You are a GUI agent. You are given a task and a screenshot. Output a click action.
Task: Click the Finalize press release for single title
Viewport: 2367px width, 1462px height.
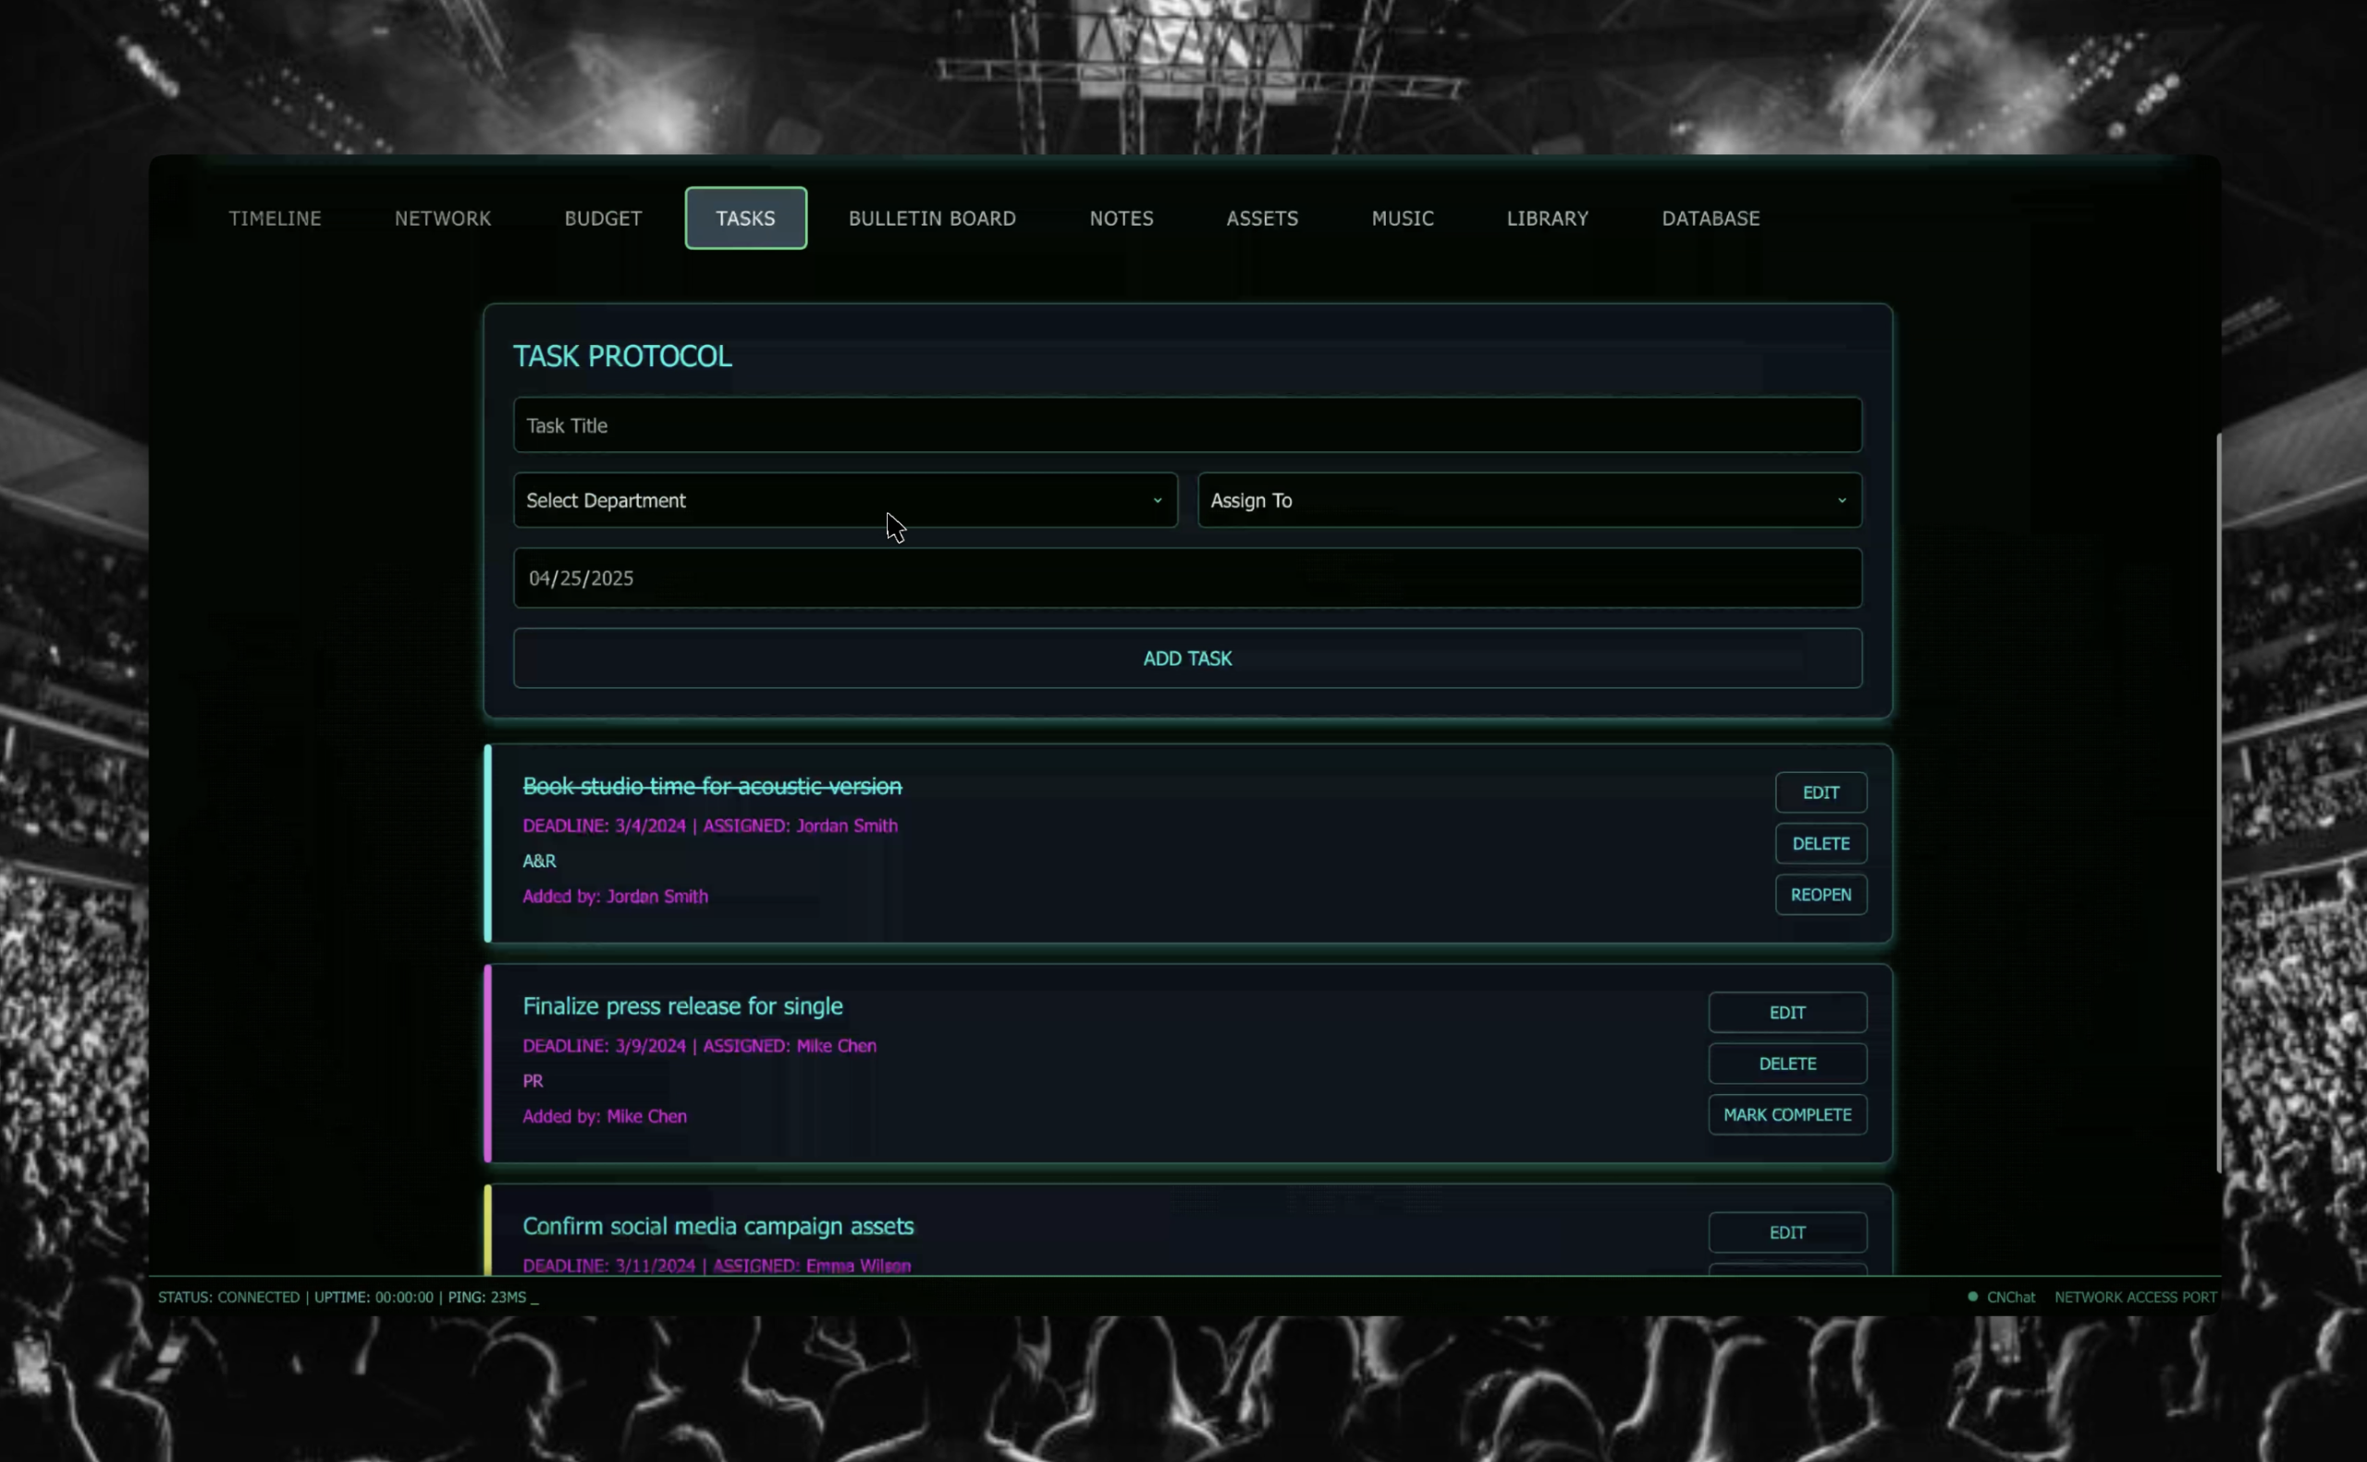pyautogui.click(x=682, y=1007)
